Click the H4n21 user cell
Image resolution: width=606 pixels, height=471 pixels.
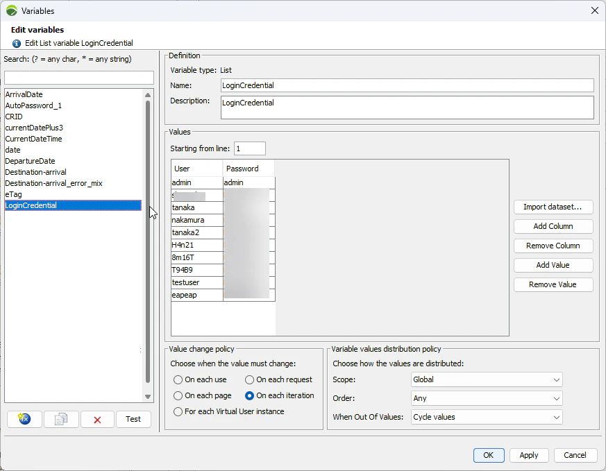click(x=197, y=245)
